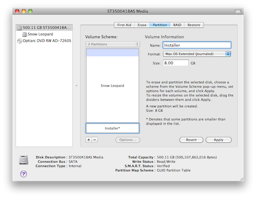Select the Partition tab
This screenshot has width=256, height=198.
pyautogui.click(x=160, y=25)
